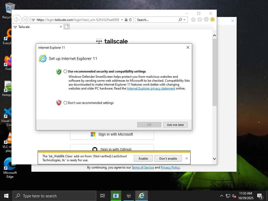
Task: Open the Firefox desktop shortcut
Action: pyautogui.click(x=8, y=63)
